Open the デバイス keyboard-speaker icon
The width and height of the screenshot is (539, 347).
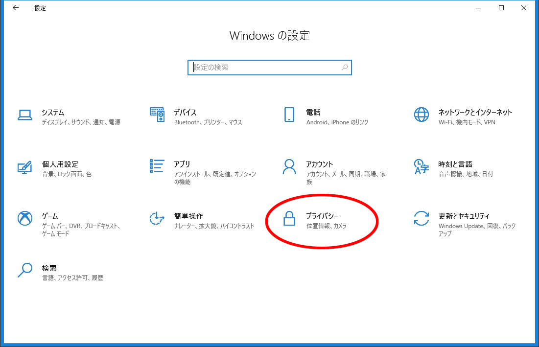point(157,115)
